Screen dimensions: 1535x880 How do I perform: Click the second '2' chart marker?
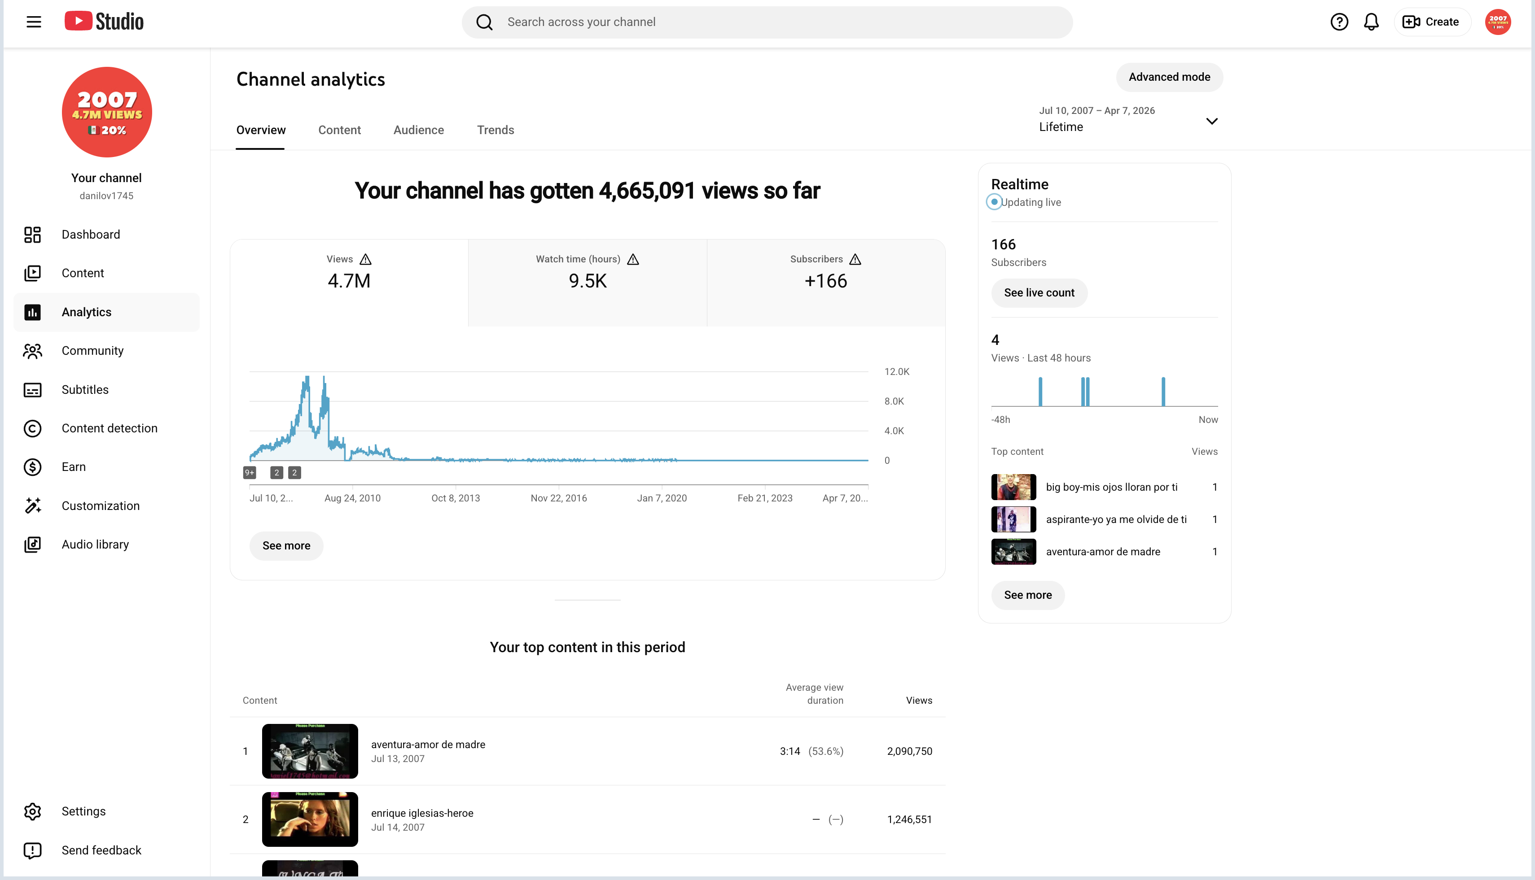point(294,473)
